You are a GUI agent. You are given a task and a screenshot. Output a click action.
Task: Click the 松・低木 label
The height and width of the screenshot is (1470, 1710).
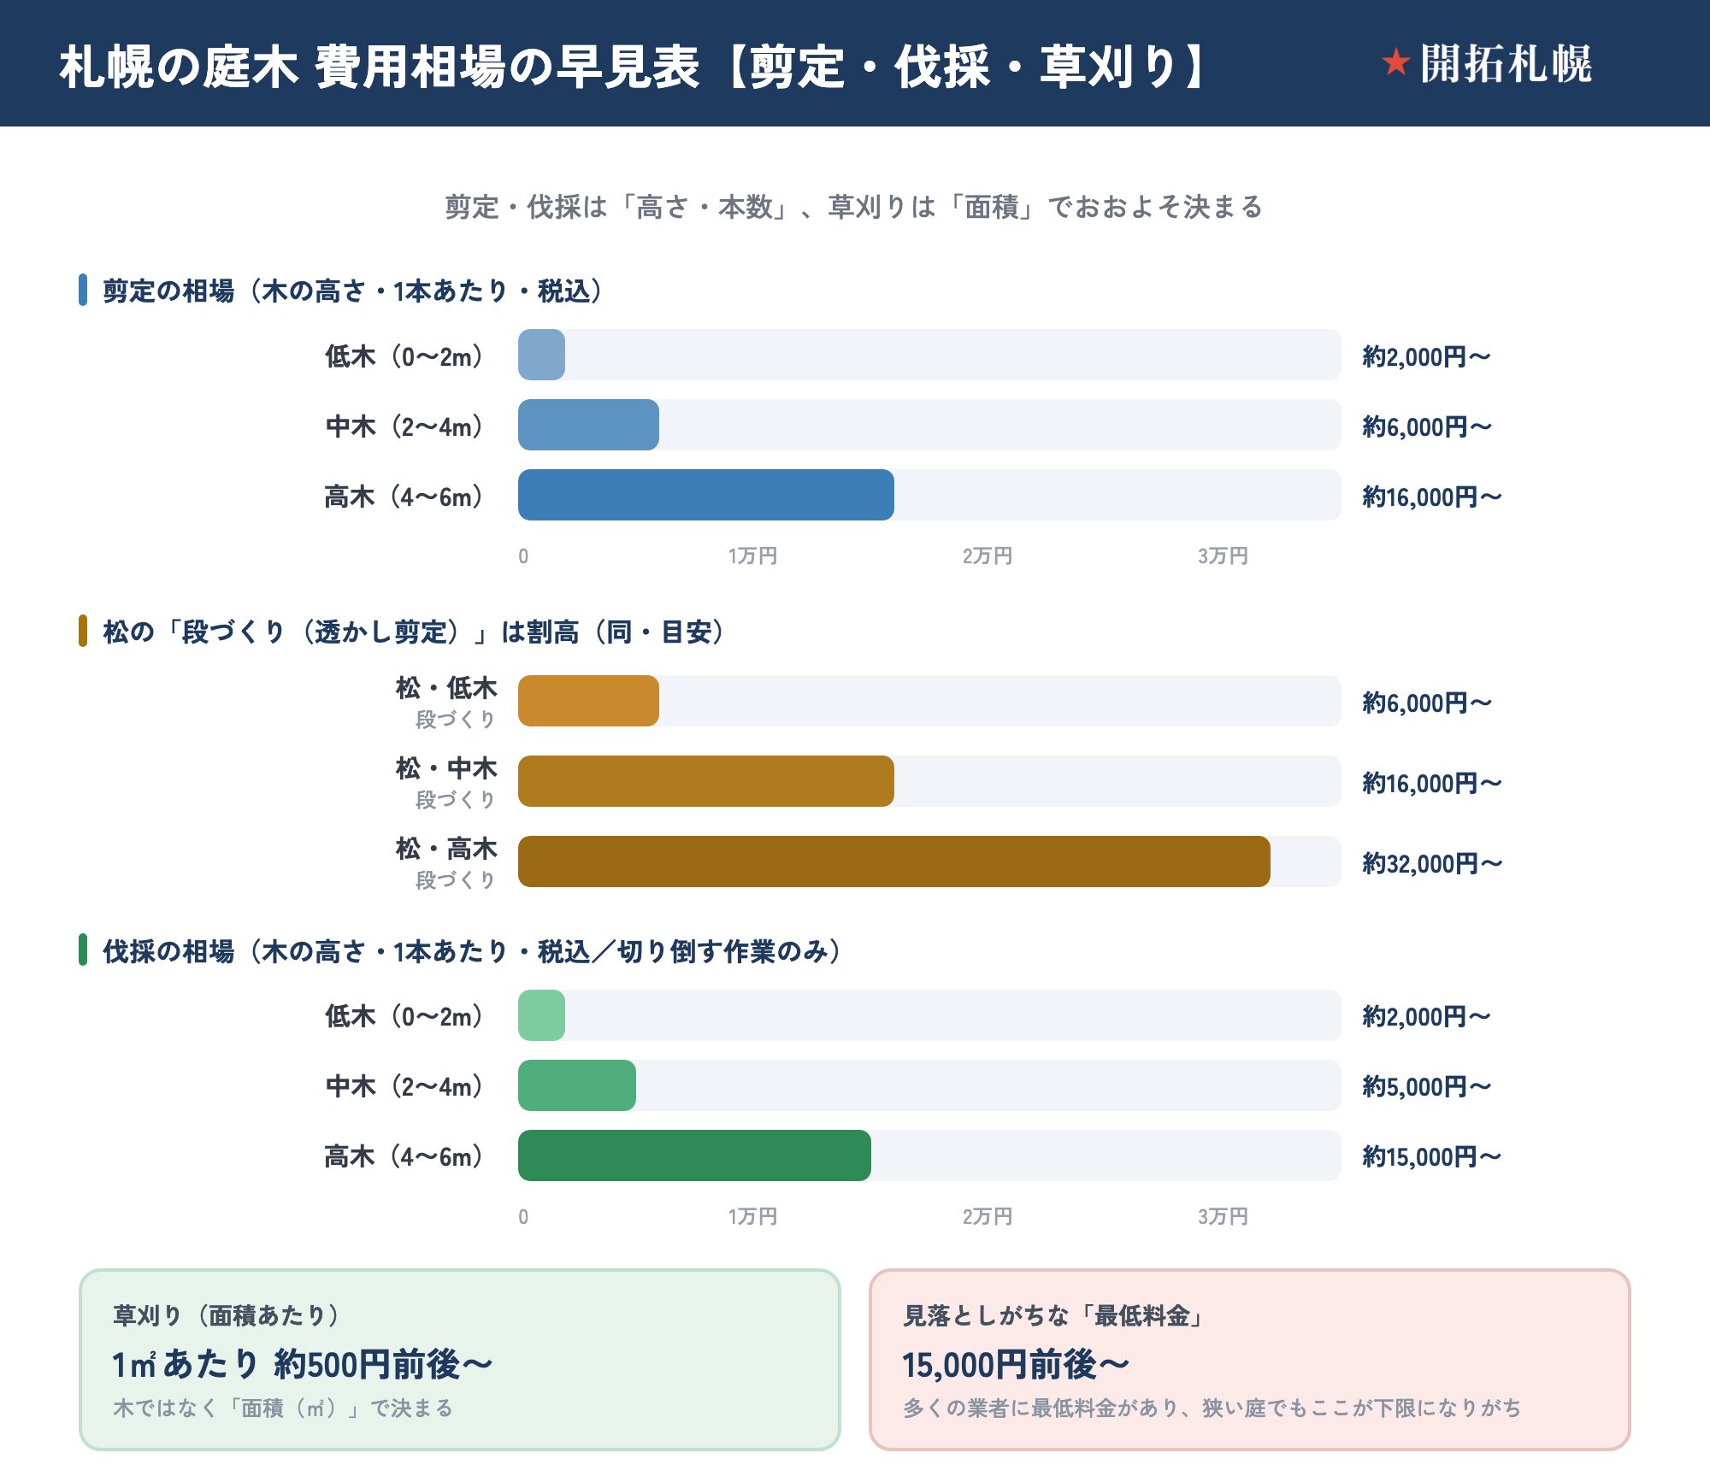(446, 687)
